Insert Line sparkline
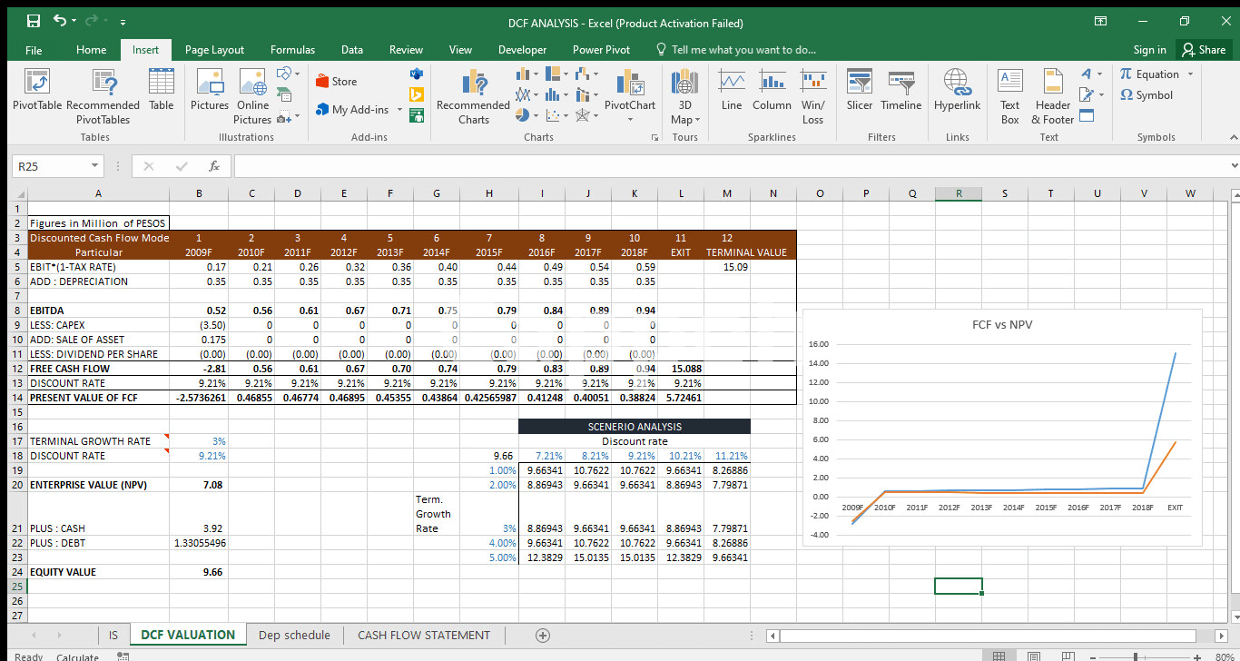This screenshot has height=661, width=1240. tap(731, 93)
